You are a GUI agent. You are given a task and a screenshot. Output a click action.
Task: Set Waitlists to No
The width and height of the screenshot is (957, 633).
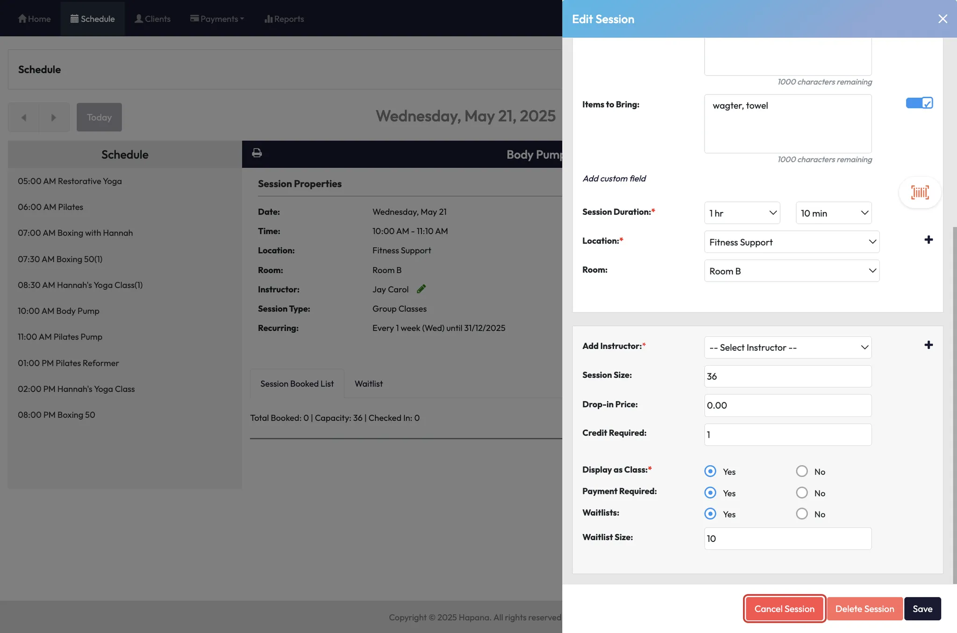[x=801, y=513]
